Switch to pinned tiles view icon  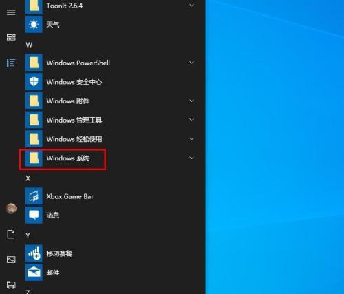click(11, 37)
